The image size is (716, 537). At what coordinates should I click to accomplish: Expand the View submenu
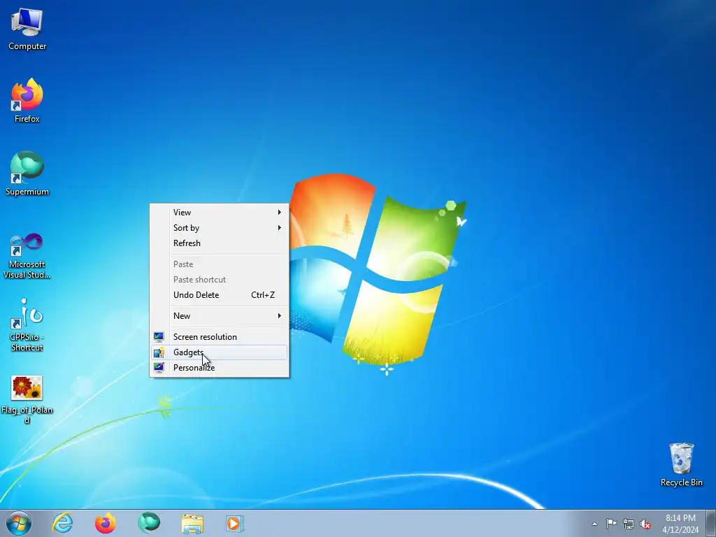(x=219, y=213)
